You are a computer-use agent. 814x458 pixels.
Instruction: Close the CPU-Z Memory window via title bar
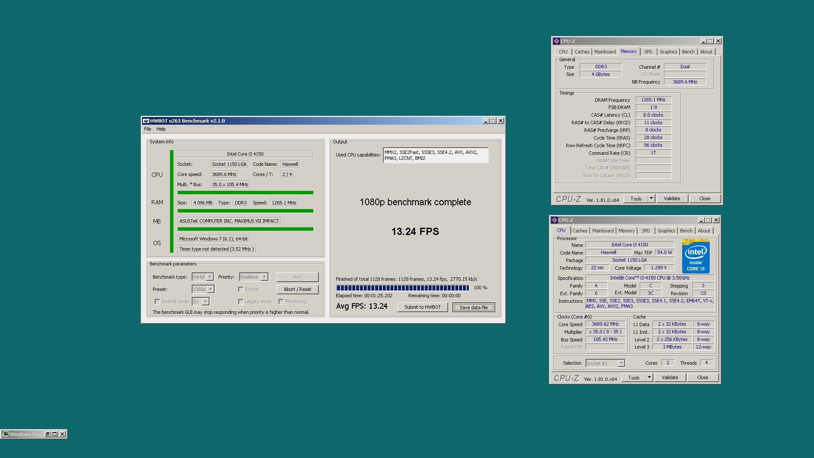pos(718,41)
